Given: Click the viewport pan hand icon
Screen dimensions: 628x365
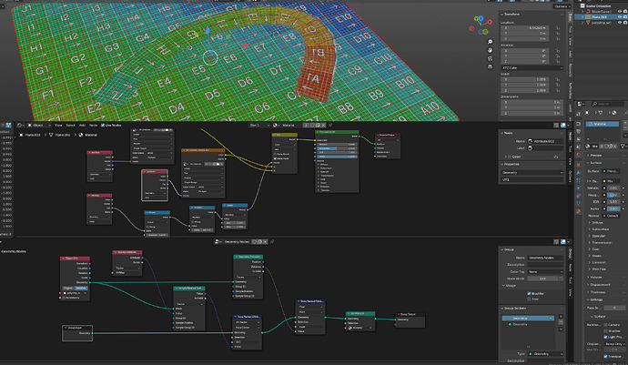Looking at the screenshot, I should tap(490, 50).
